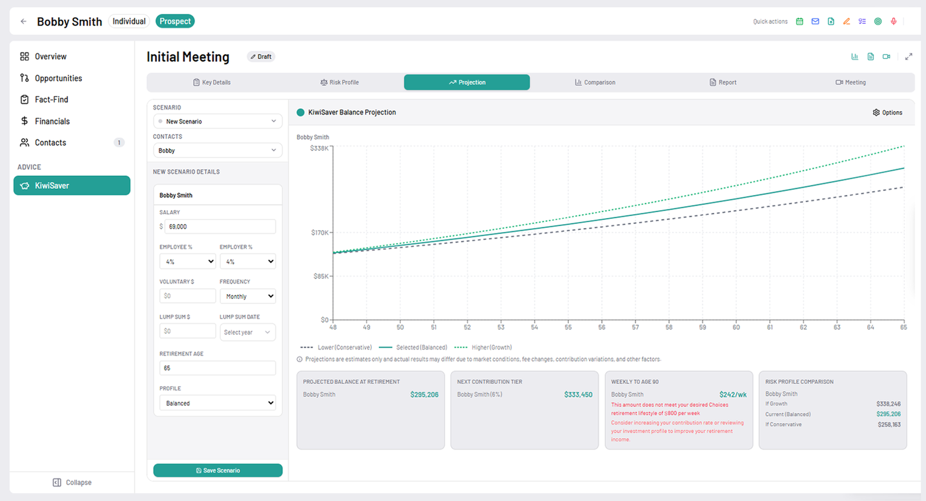
Task: Click the email quick action icon
Action: (815, 21)
